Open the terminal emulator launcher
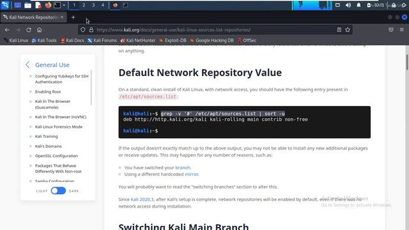 pyautogui.click(x=57, y=5)
